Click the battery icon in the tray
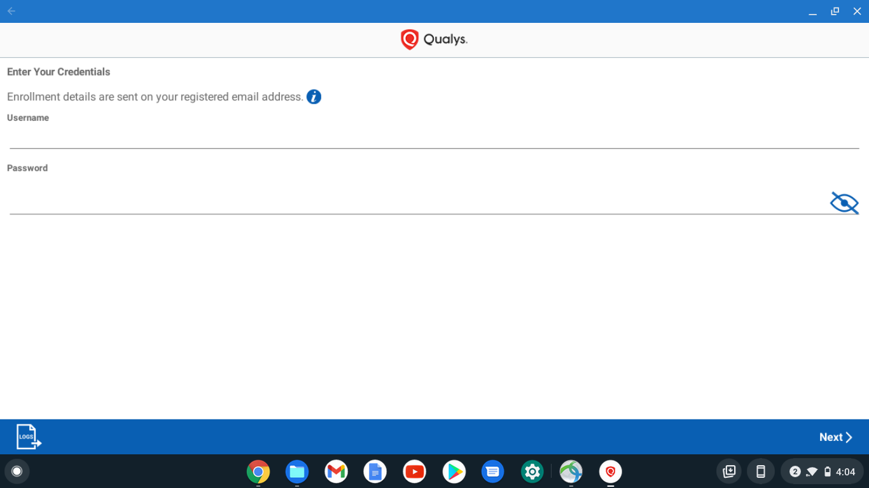 pyautogui.click(x=828, y=471)
